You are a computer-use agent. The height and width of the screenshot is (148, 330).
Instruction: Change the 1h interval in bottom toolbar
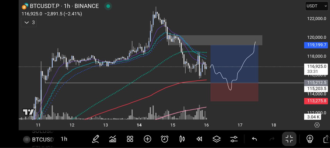(64, 139)
